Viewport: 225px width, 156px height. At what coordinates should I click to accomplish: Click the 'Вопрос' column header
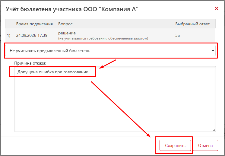pos(65,24)
